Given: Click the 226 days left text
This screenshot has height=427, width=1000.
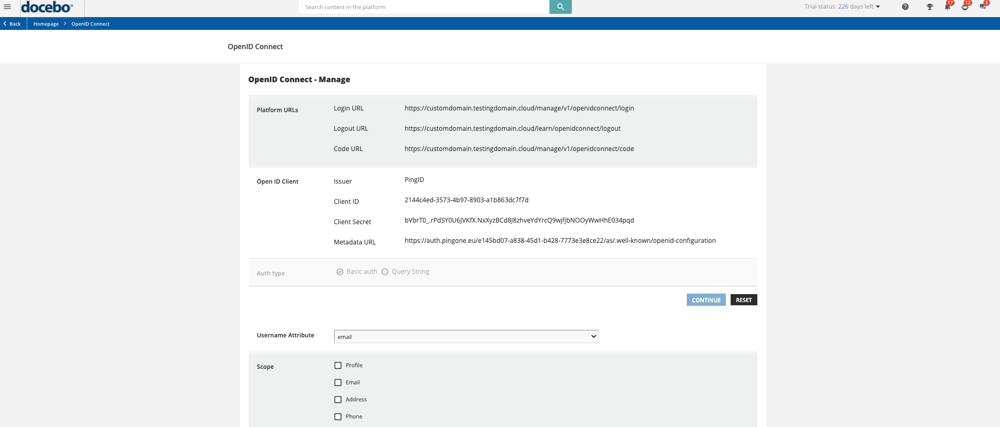Looking at the screenshot, I should (x=856, y=7).
